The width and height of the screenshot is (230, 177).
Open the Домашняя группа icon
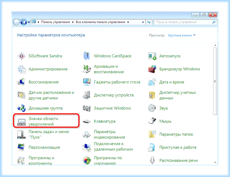pyautogui.click(x=21, y=108)
